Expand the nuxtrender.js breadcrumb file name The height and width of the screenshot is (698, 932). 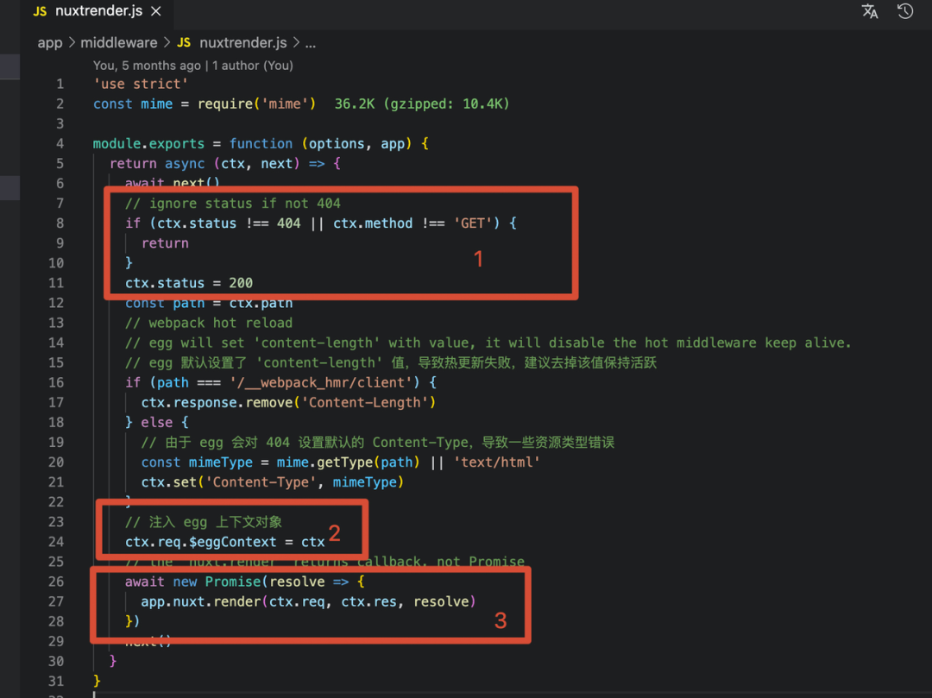pos(244,42)
